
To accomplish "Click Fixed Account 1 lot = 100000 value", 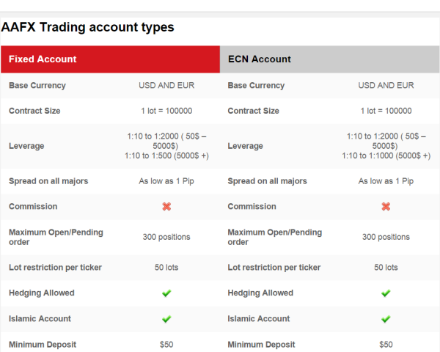I will coord(166,111).
